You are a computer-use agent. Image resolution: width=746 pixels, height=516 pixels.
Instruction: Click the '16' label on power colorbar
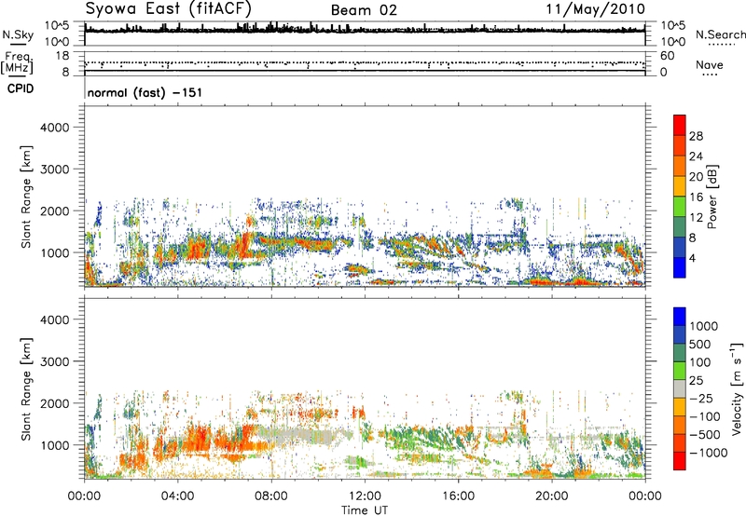pos(696,197)
